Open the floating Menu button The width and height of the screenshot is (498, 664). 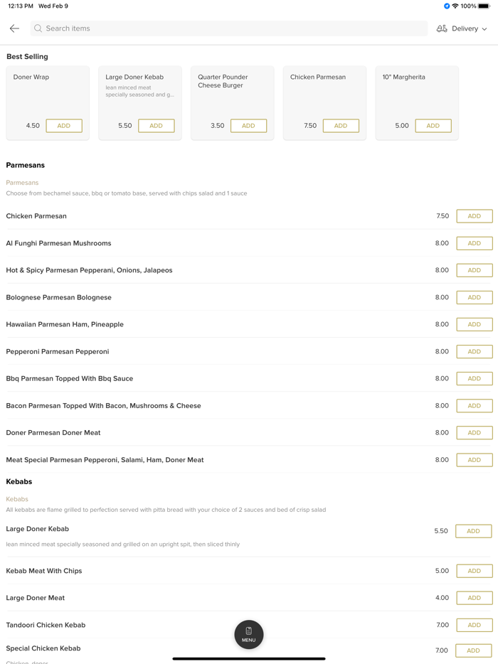point(249,634)
